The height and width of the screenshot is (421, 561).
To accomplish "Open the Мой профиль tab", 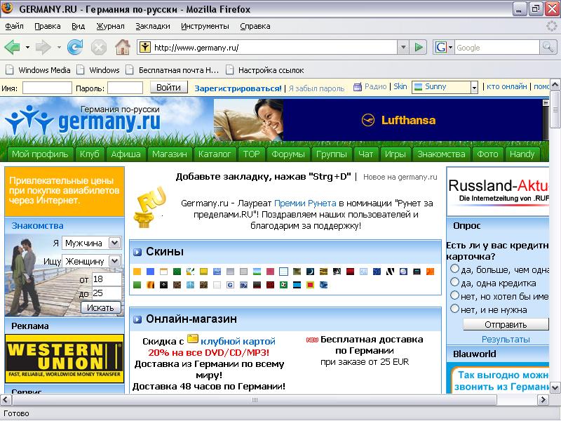I will pyautogui.click(x=40, y=154).
